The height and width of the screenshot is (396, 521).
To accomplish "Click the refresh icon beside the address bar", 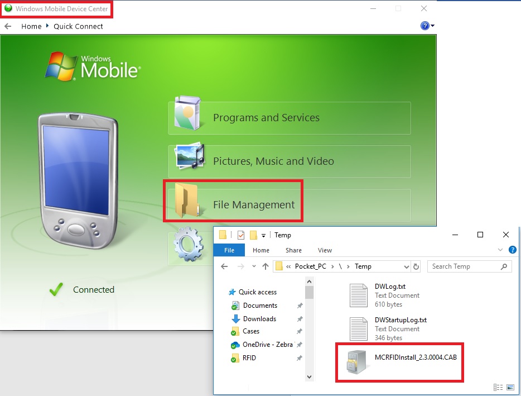I will pos(415,266).
